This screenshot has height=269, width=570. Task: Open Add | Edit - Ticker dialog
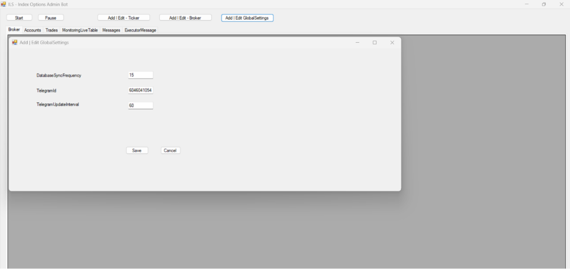123,18
